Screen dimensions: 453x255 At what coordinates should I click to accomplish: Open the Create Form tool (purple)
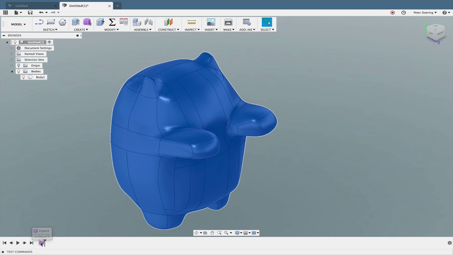tap(87, 22)
